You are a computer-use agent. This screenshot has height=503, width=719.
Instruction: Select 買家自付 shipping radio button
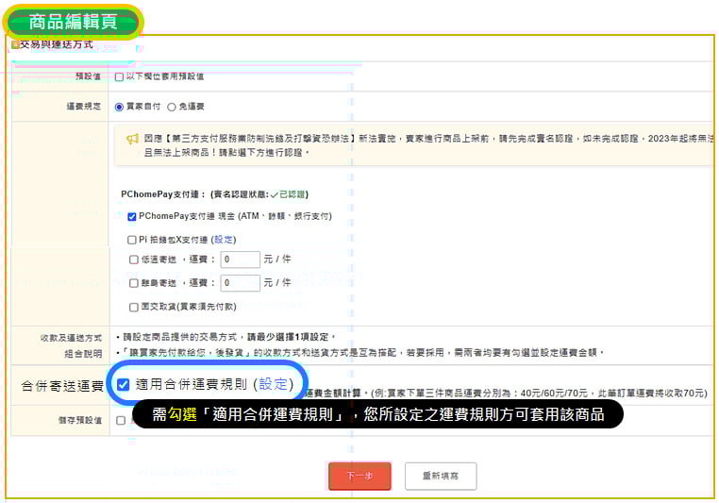119,108
